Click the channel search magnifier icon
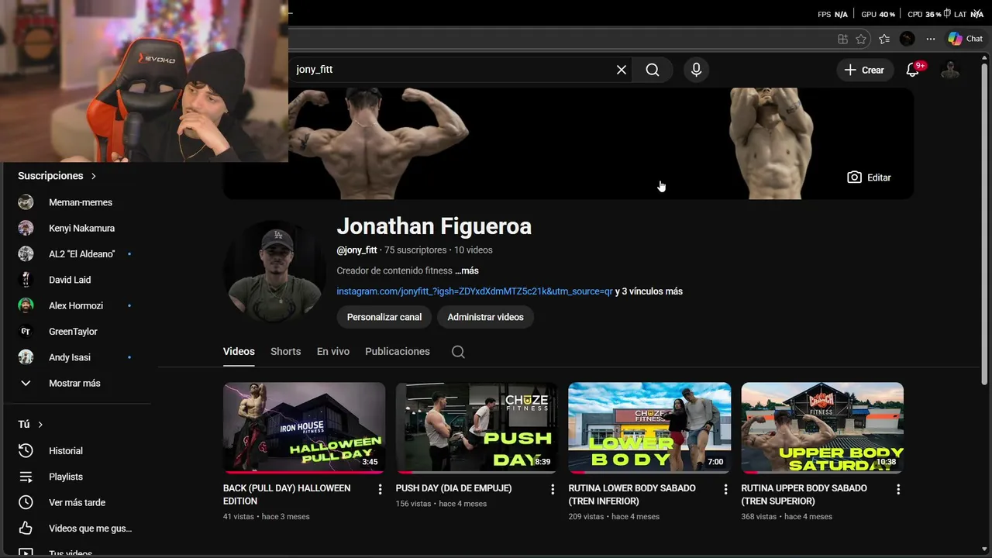The image size is (992, 558). pos(458,352)
